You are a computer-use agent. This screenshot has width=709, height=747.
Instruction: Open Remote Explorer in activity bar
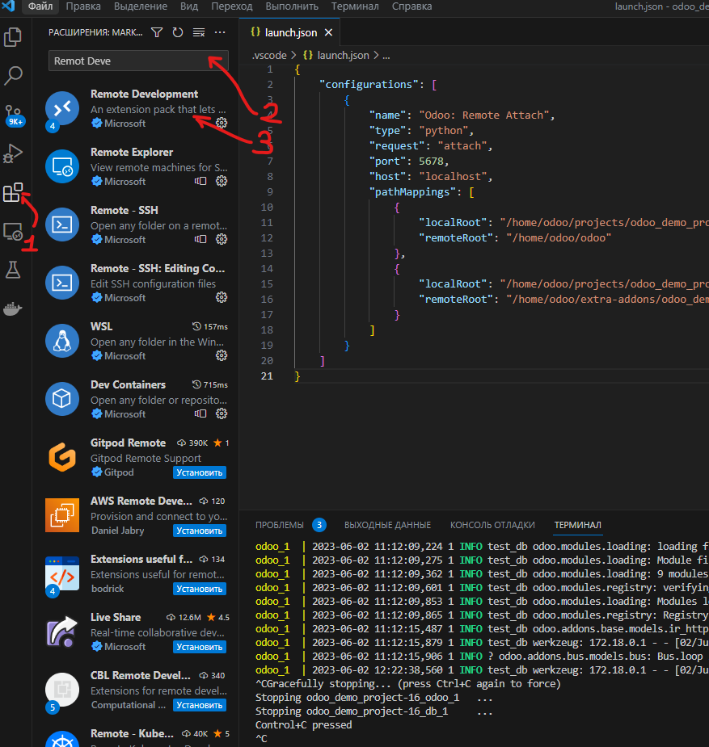(13, 232)
